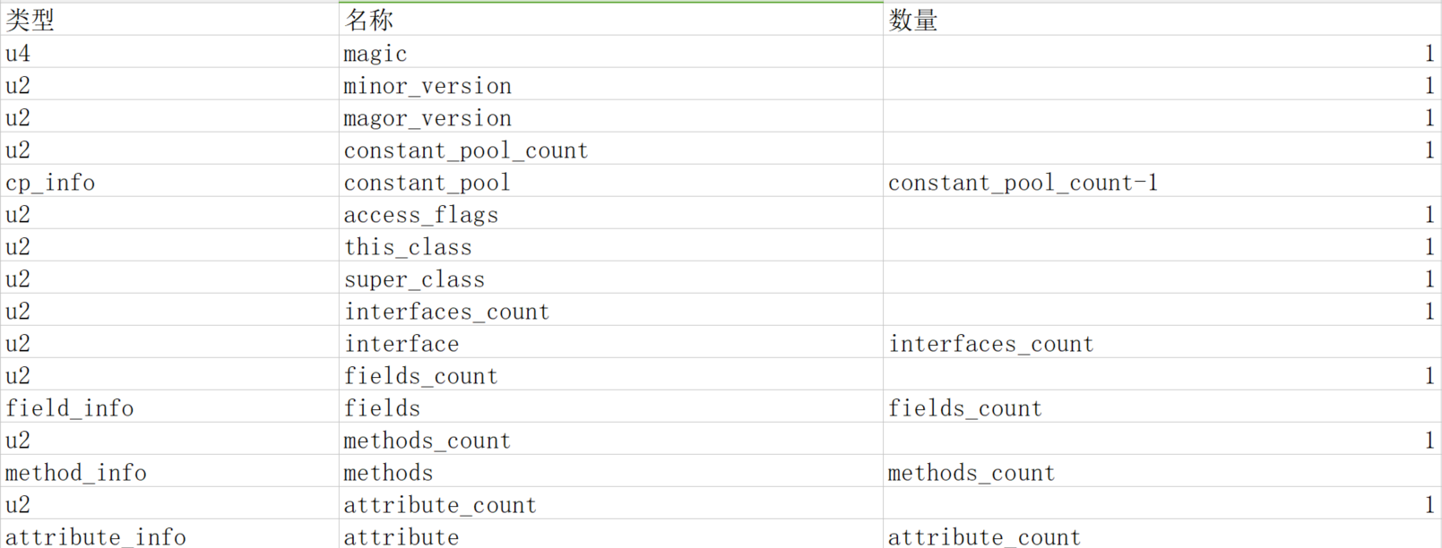Click the constant_pool_count-1 quantity cell
Screen dimensions: 1442x548
[1023, 183]
